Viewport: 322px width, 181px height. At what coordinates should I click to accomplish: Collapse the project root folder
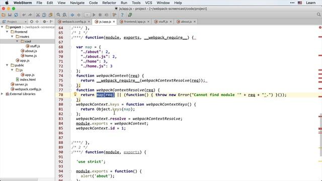pos(2,27)
